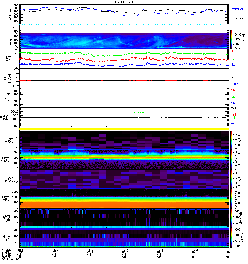Click the X-GSE value "-17.7"

pos(124,250)
